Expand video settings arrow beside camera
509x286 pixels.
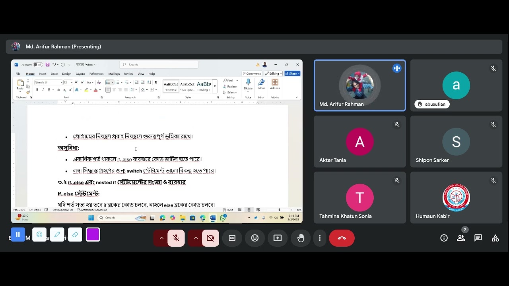tap(196, 238)
